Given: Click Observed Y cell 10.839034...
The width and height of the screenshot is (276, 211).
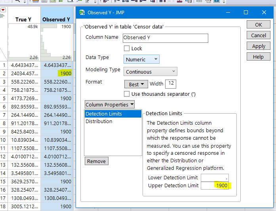Looking at the screenshot, I should point(57,140).
